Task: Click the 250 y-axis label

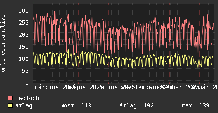Action: [24, 23]
